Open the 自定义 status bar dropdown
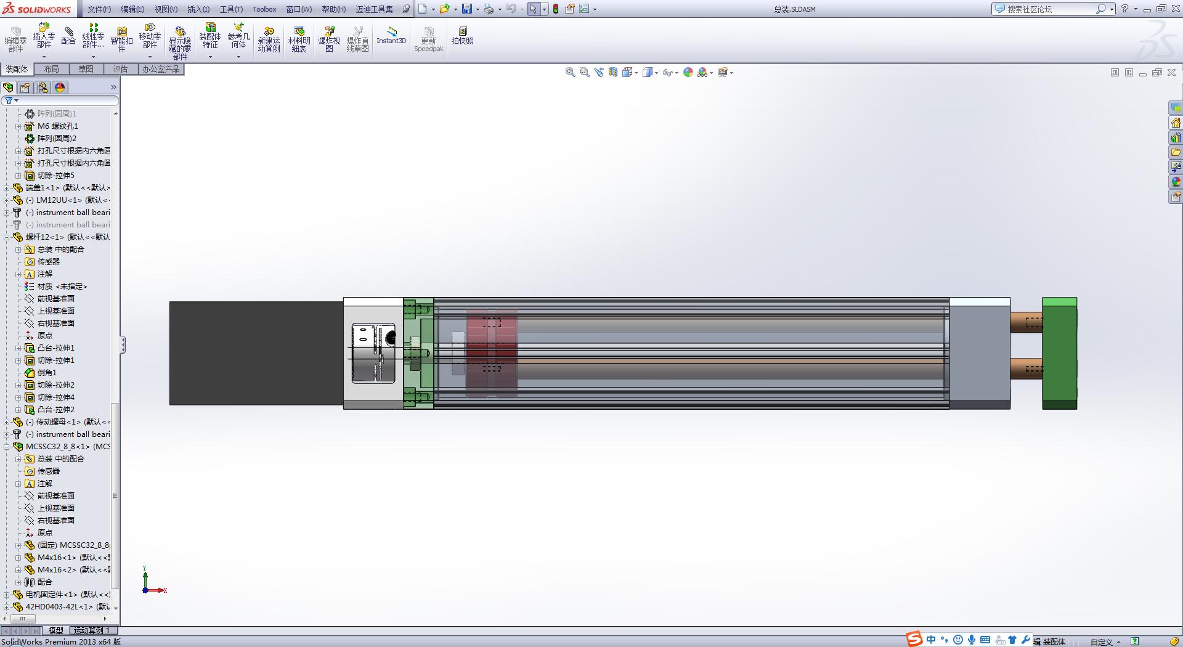Screen dimensions: 1183x647 (1105, 642)
